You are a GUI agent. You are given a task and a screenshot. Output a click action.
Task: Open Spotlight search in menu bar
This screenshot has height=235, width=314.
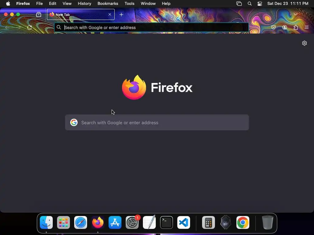point(250,4)
